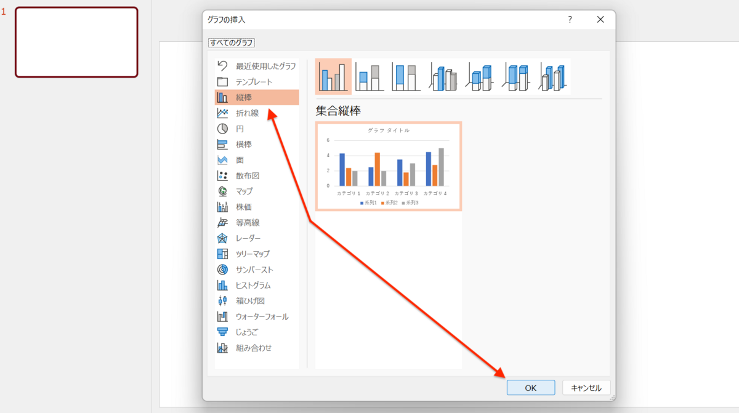Select the scatter plot icon

pos(223,175)
